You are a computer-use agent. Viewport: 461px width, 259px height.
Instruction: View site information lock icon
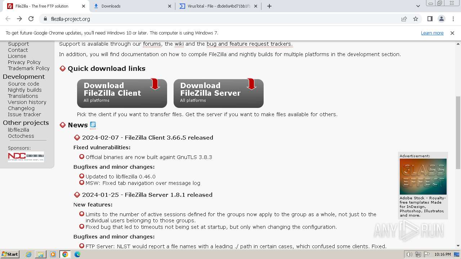point(45,19)
